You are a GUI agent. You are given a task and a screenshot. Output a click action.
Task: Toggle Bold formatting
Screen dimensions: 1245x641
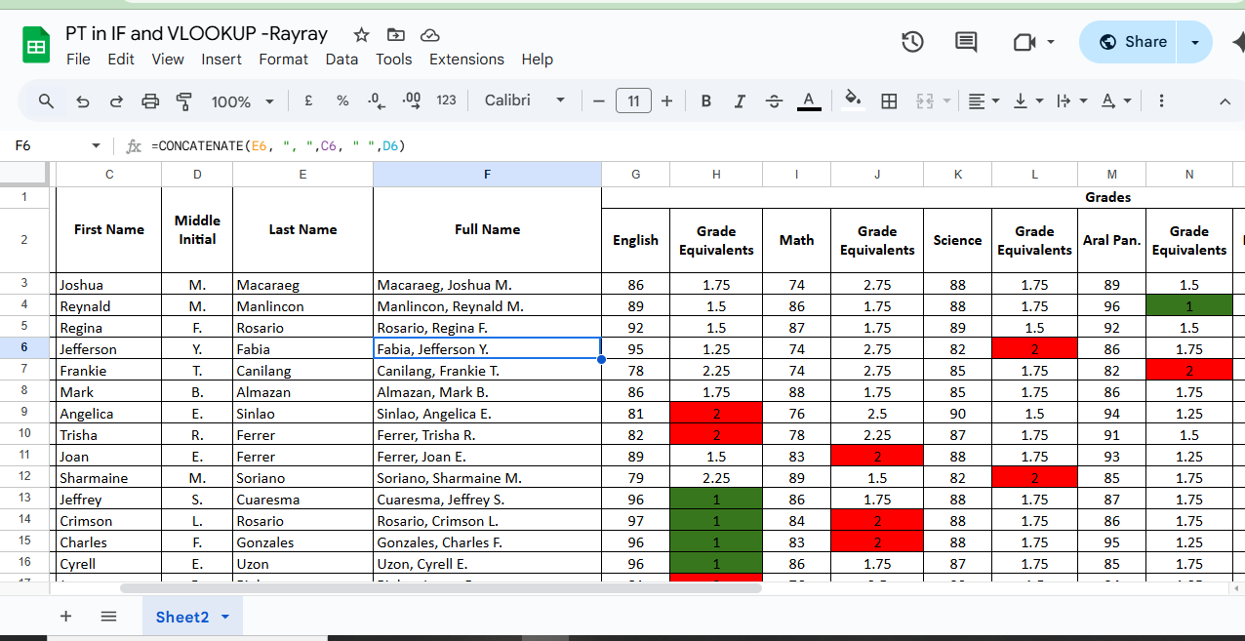[705, 100]
